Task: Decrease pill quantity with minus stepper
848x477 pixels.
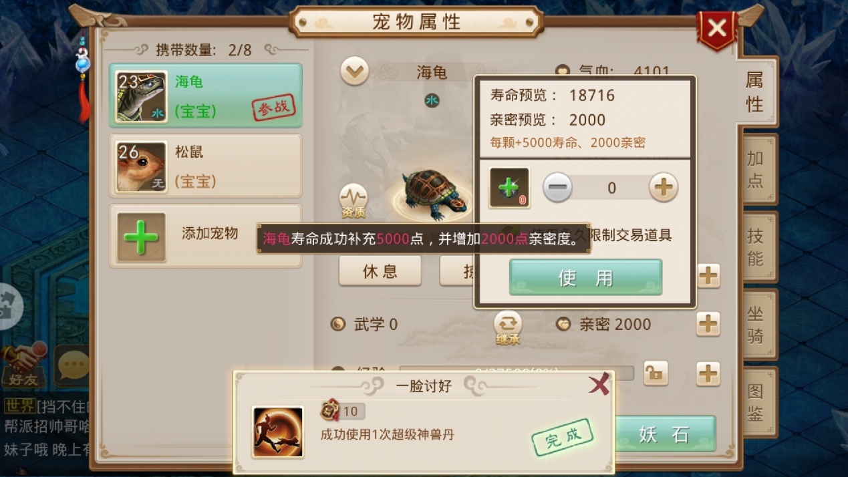Action: tap(557, 188)
